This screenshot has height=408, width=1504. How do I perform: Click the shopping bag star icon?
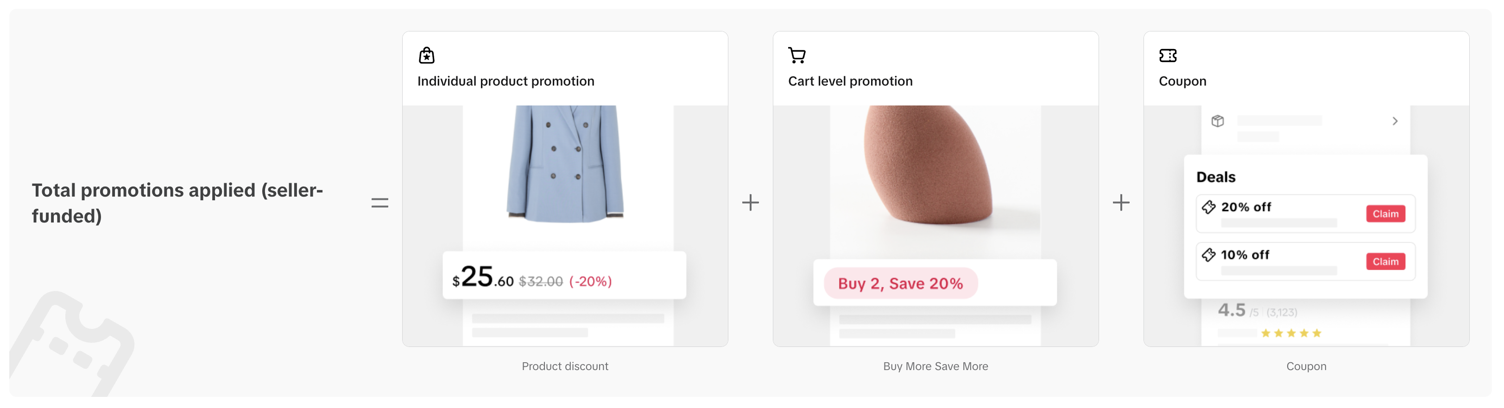[427, 56]
